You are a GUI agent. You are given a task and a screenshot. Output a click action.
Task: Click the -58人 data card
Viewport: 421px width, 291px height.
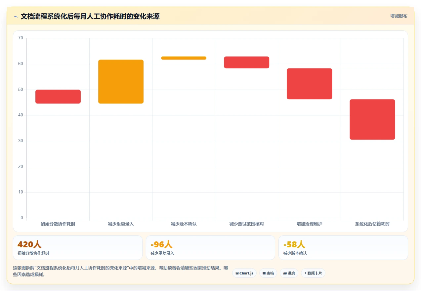tap(343, 248)
